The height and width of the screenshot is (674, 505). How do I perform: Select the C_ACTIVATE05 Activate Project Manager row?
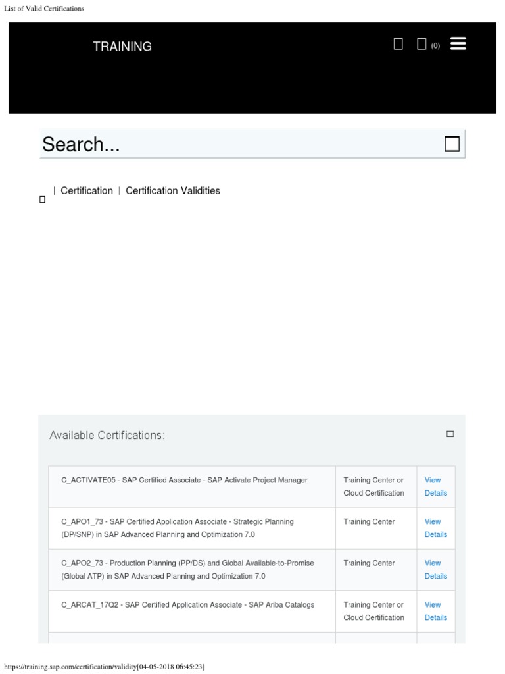coord(185,480)
